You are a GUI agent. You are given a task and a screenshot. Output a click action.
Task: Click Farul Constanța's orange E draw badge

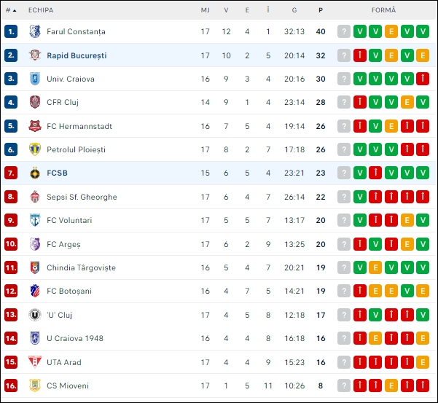click(x=391, y=31)
